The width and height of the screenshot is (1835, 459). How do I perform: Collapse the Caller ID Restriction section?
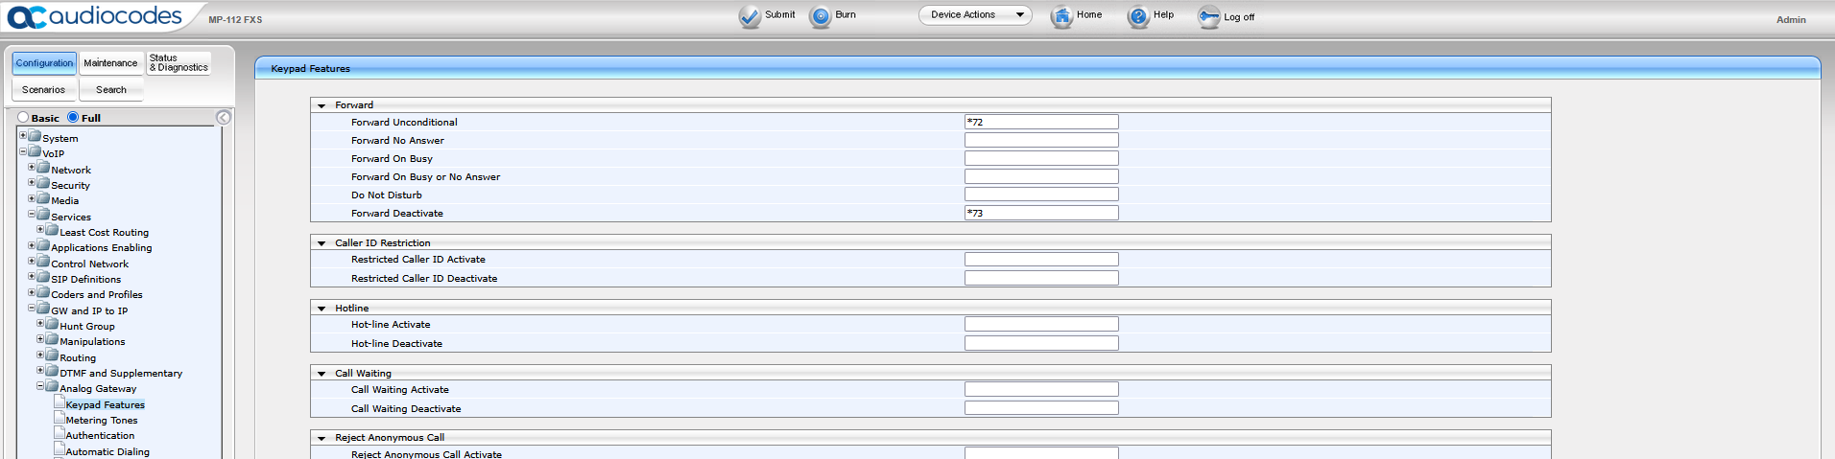click(322, 243)
